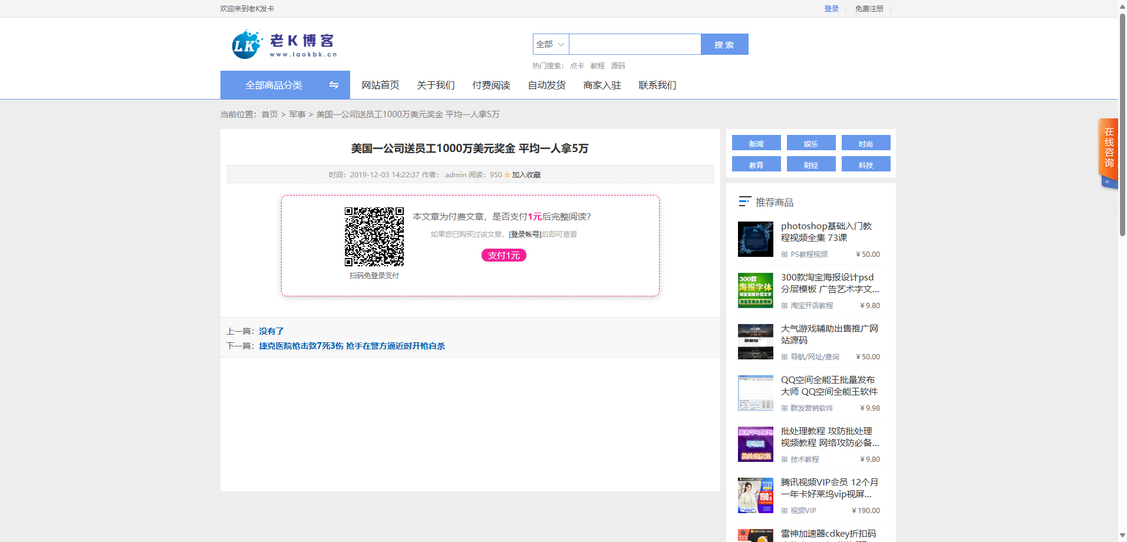Click the 淘宝开店教程 category tag
The image size is (1127, 542).
[812, 306]
